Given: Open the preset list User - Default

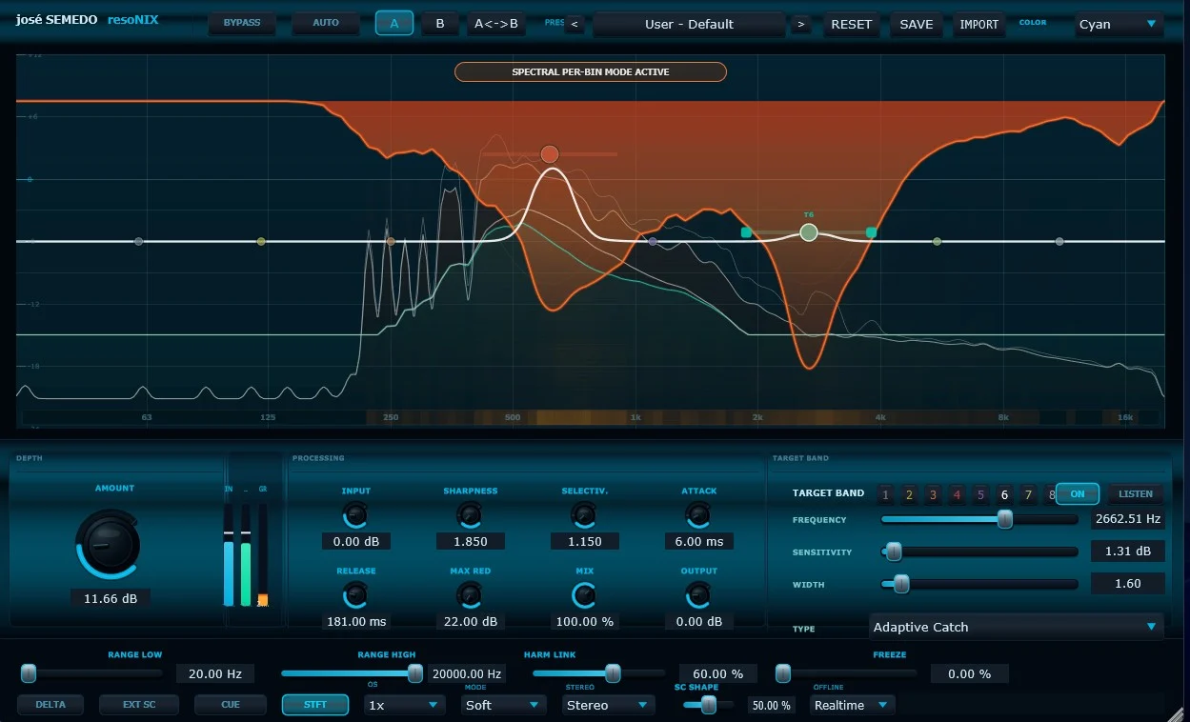Looking at the screenshot, I should pyautogui.click(x=689, y=25).
